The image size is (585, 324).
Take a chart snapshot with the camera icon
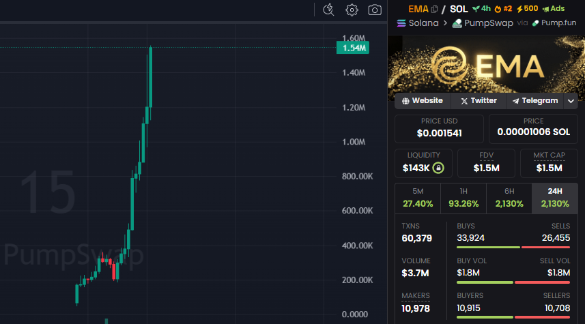[374, 10]
